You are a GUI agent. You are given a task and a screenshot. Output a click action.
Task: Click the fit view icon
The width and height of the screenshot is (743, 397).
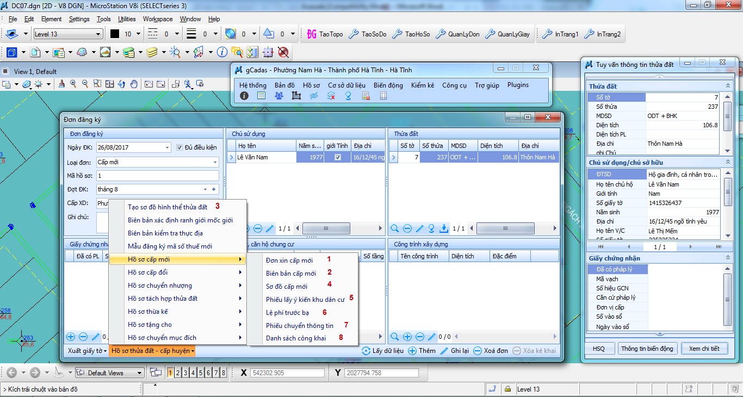[x=109, y=84]
